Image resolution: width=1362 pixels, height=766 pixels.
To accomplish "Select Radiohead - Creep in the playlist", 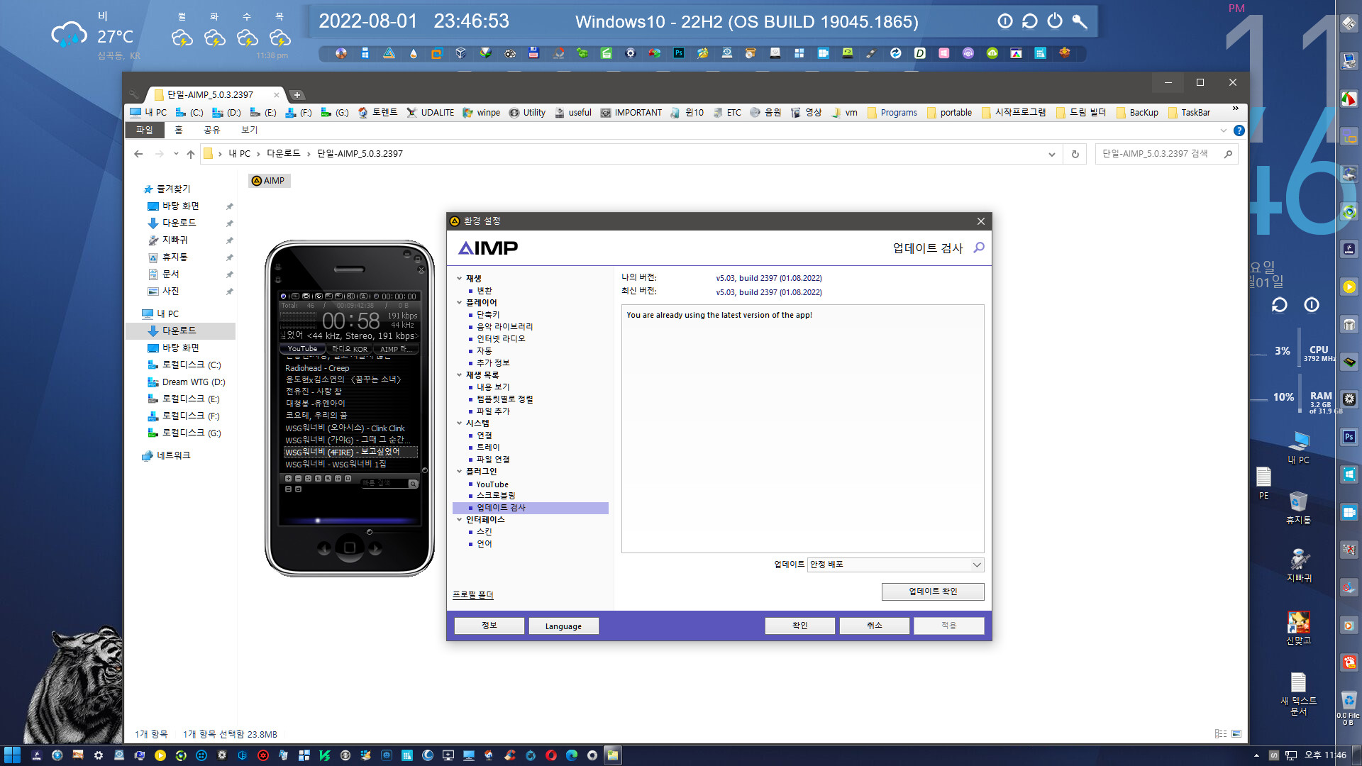I will [x=317, y=368].
